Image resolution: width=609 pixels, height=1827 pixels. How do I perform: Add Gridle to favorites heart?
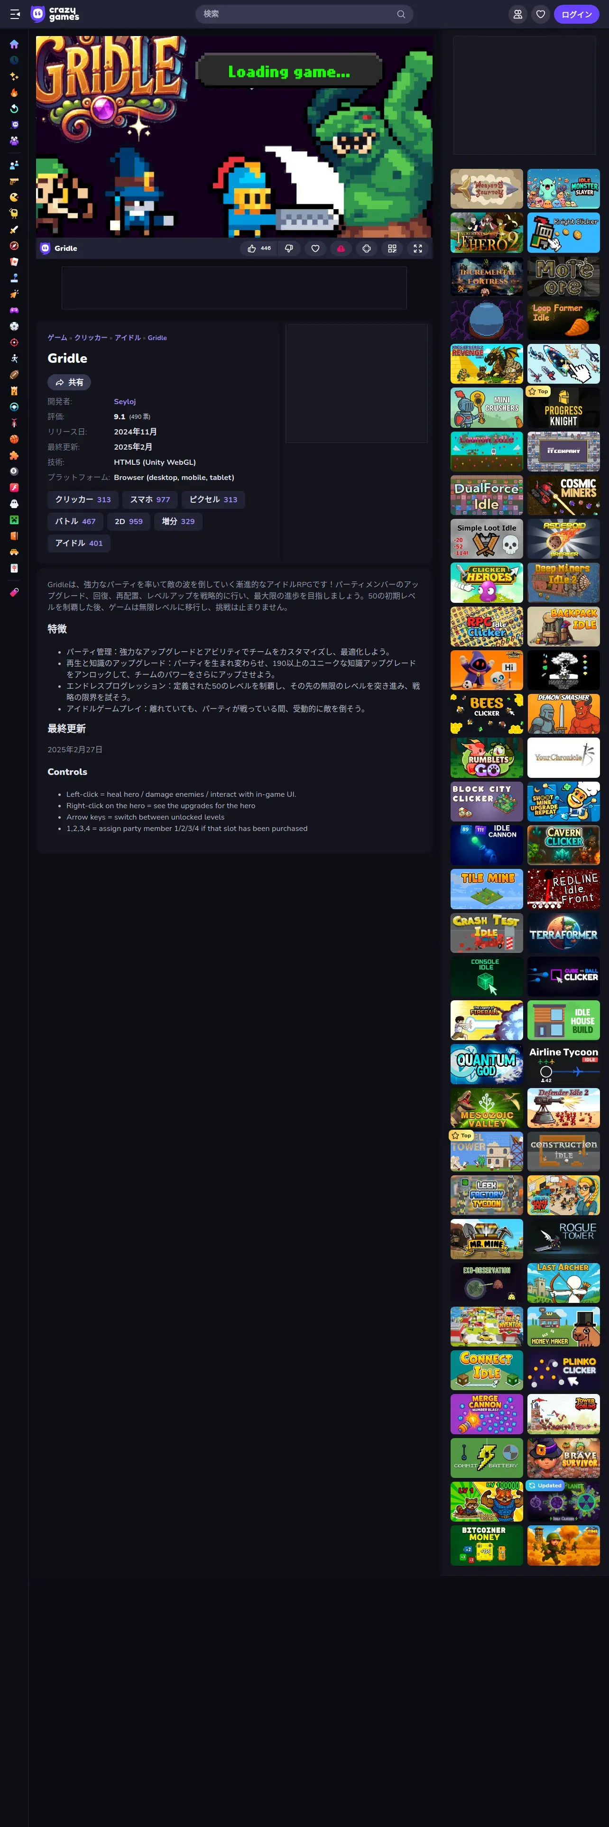315,248
